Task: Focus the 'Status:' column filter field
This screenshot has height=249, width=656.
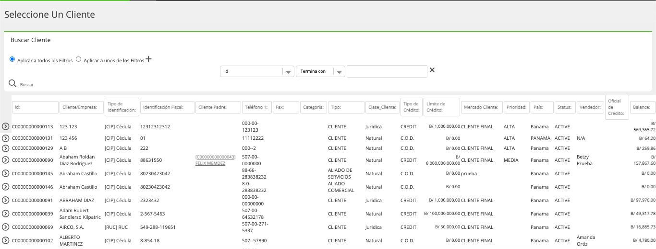Action: pyautogui.click(x=565, y=107)
